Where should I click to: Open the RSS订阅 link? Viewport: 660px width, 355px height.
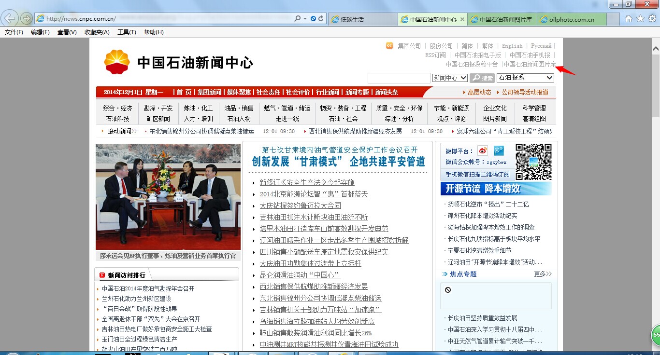[x=435, y=55]
